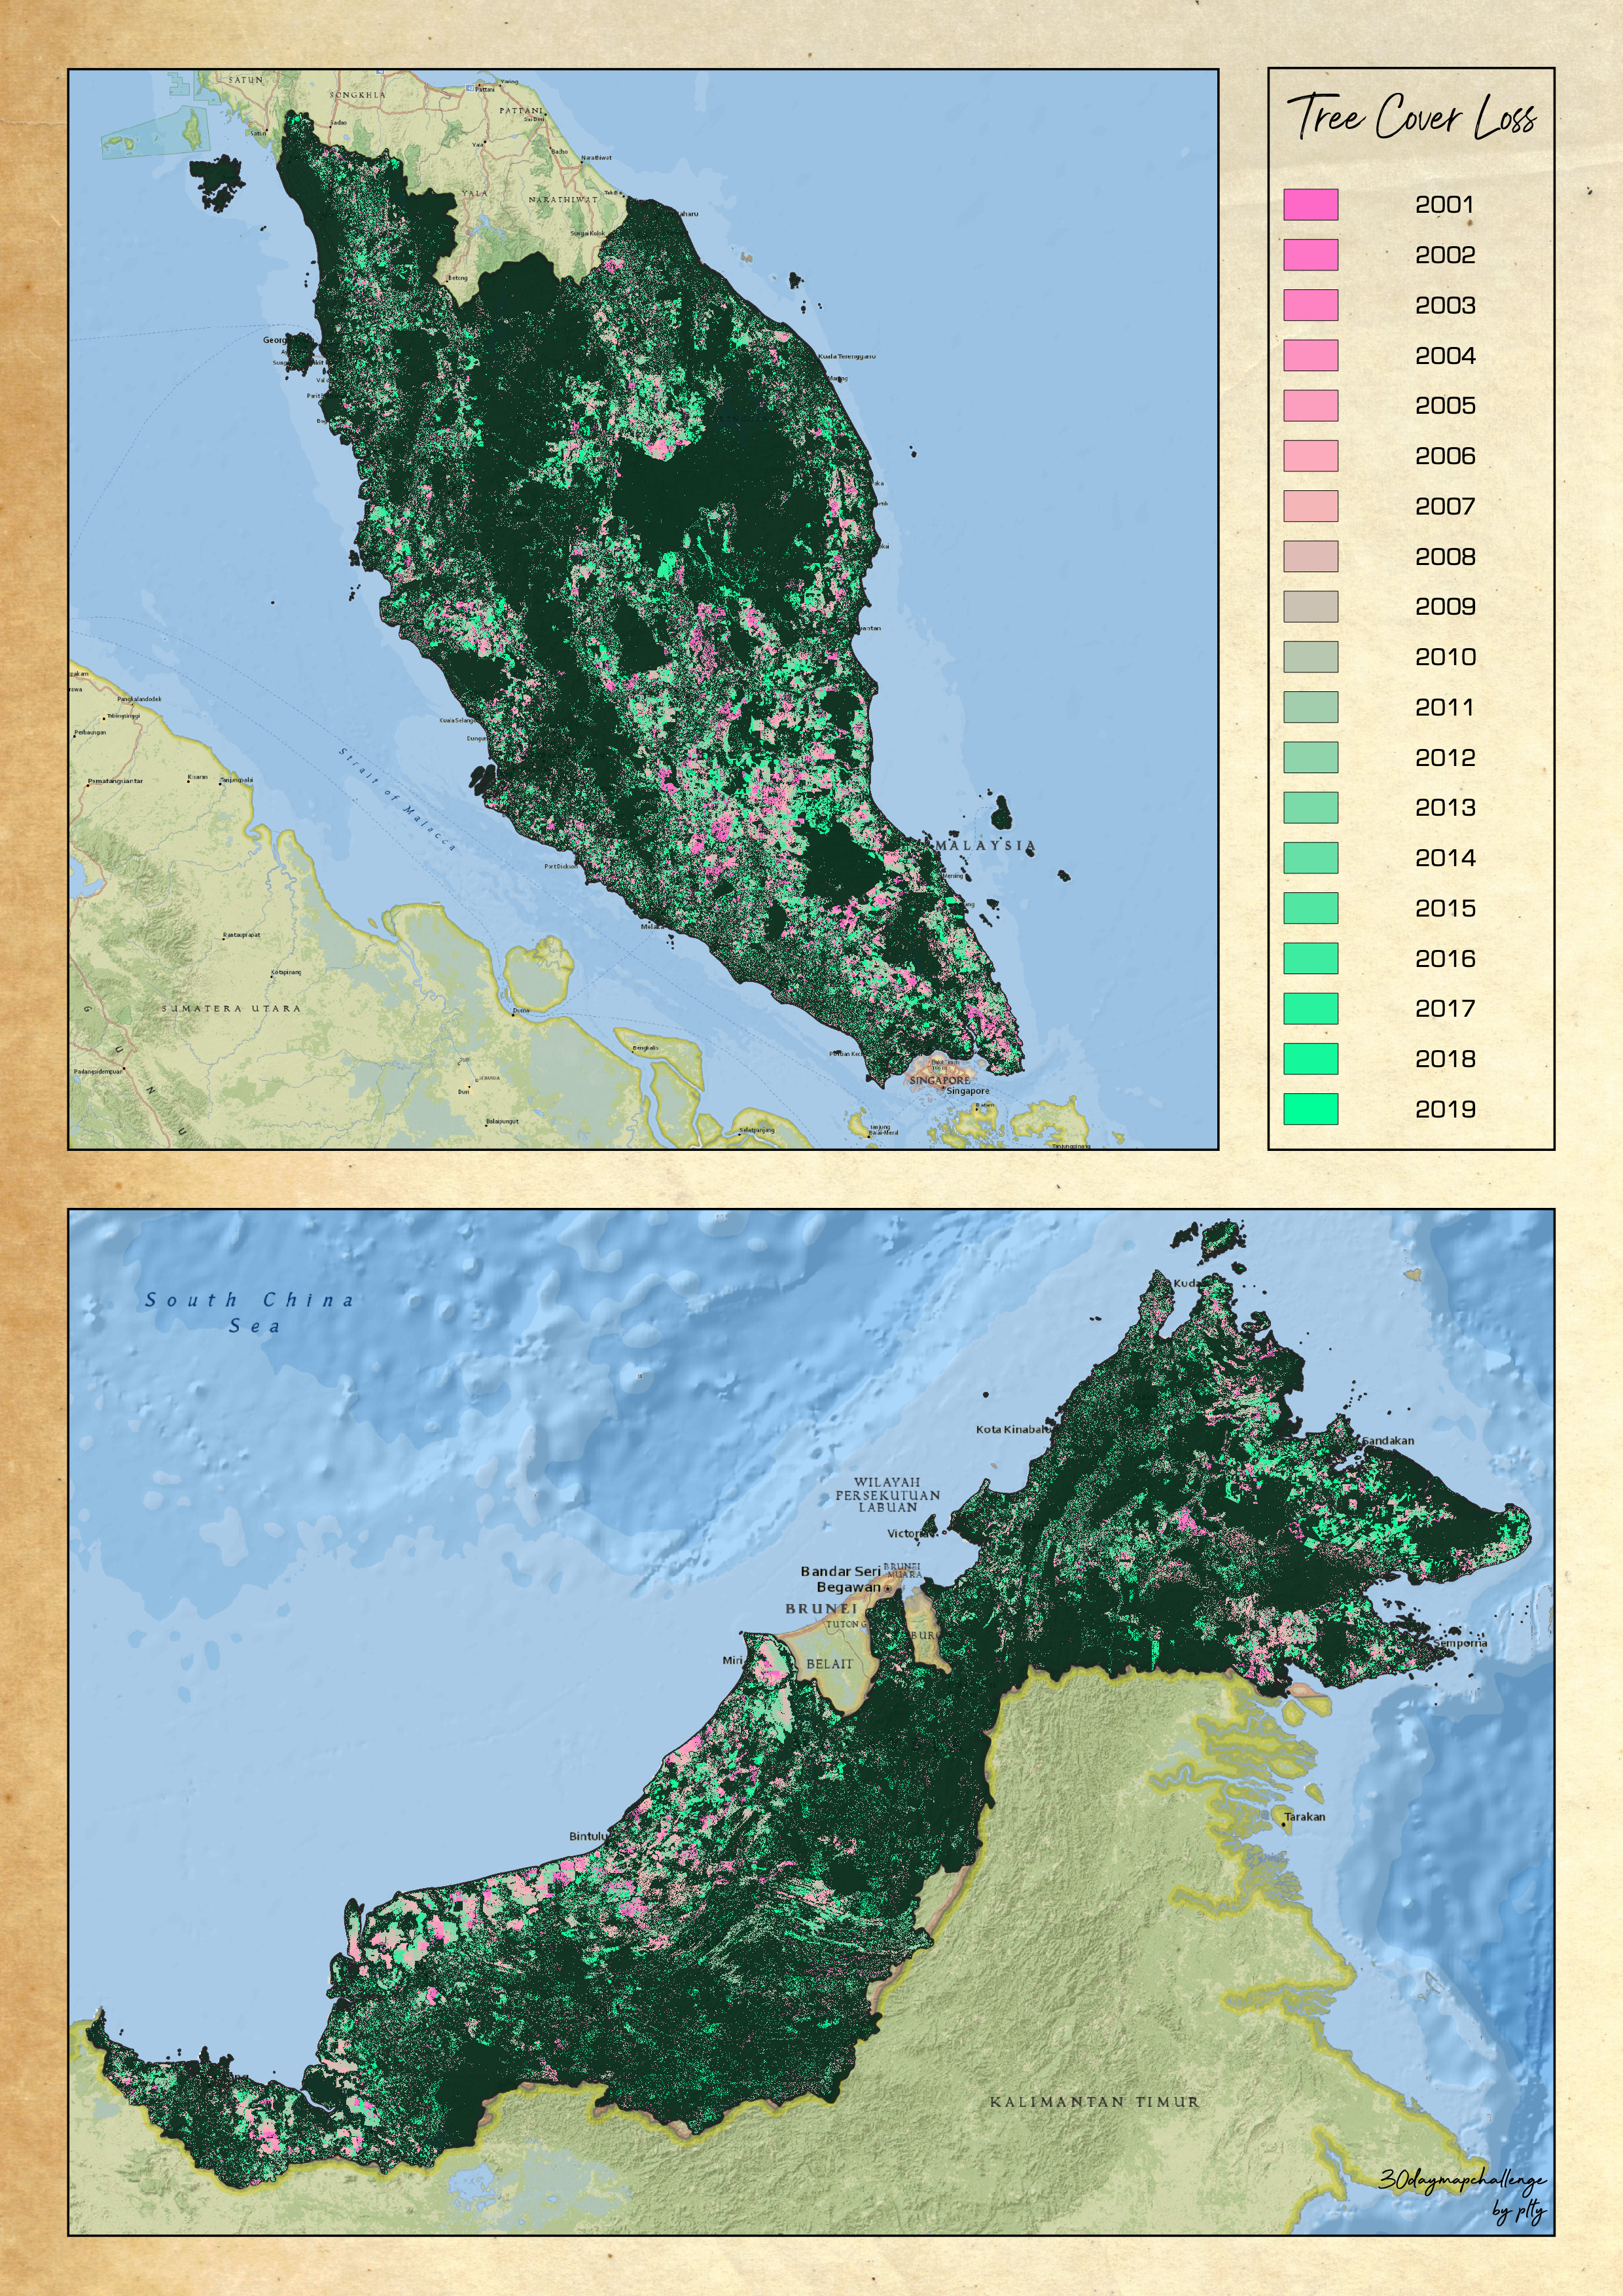Screen dimensions: 1623x2296
Task: Click the 2005 legend color swatch
Action: tap(1310, 406)
